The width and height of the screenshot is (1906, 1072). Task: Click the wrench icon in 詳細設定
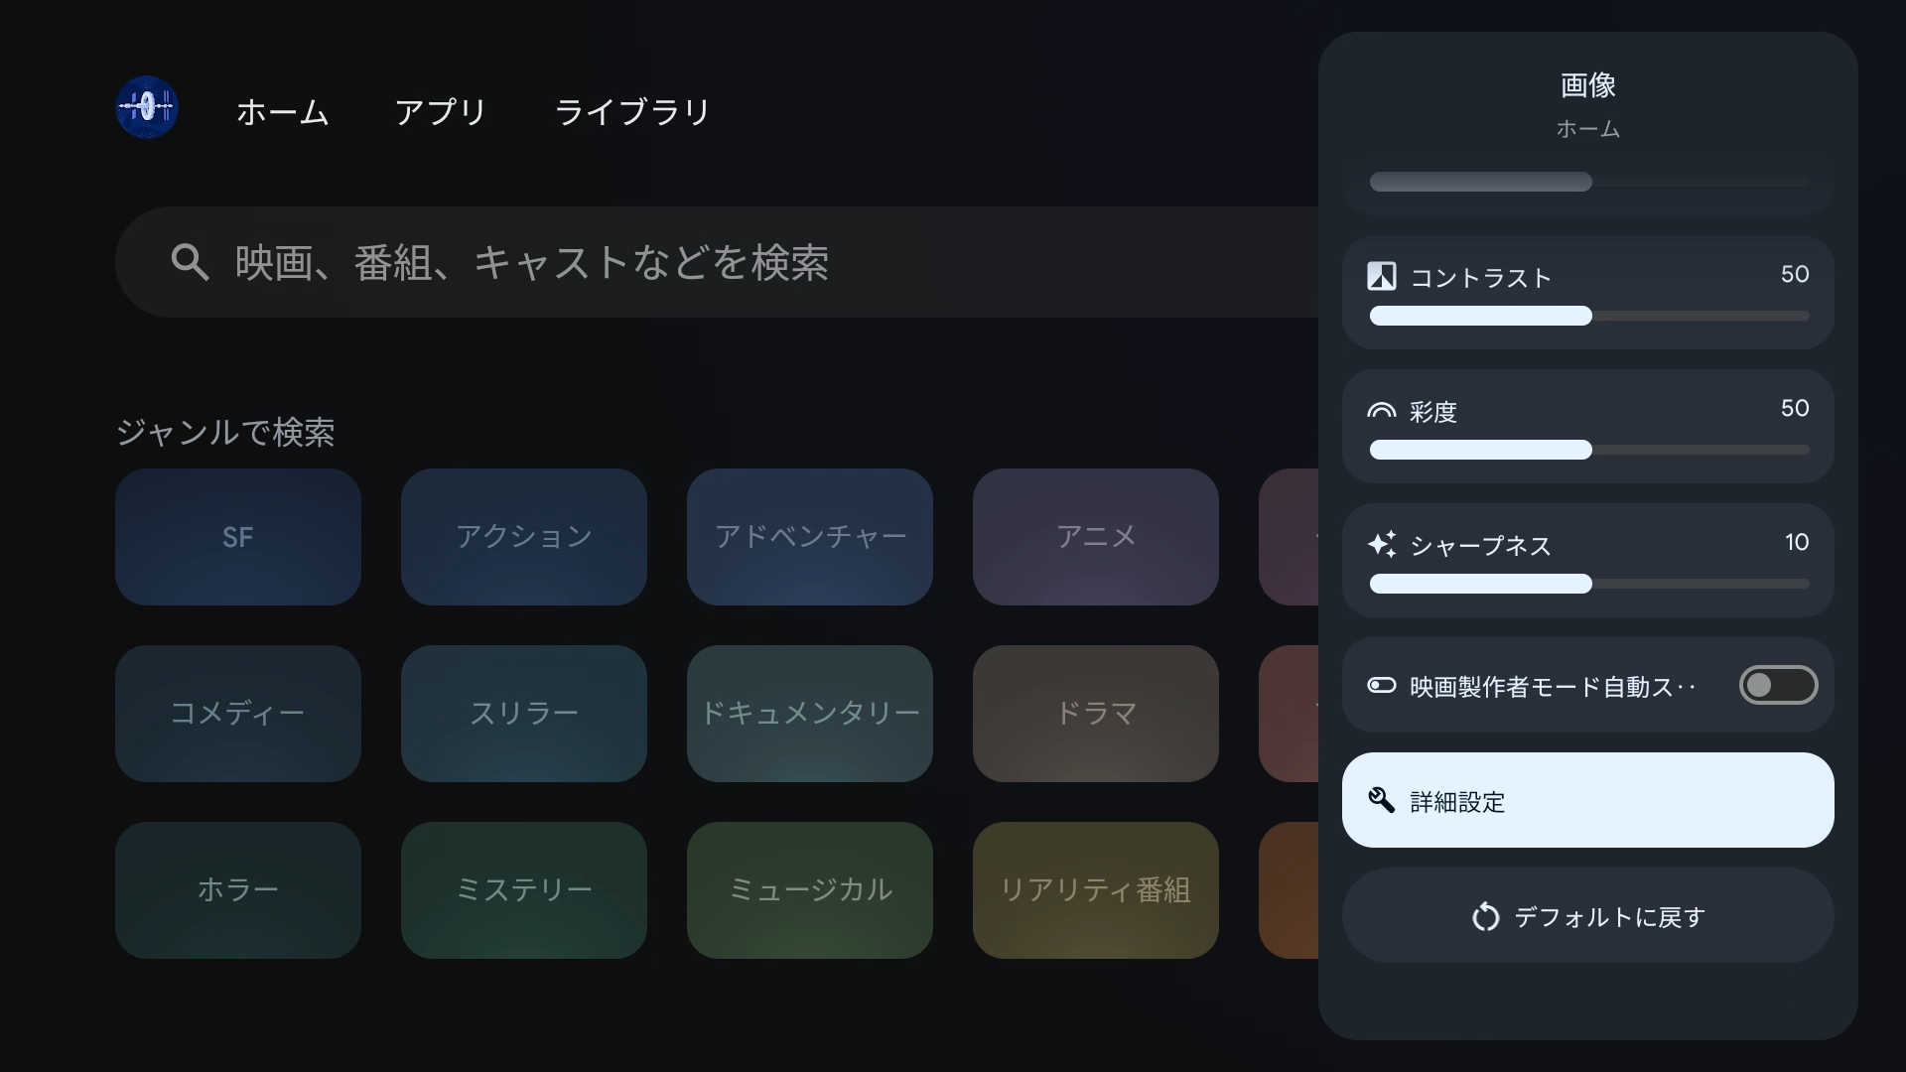1384,800
